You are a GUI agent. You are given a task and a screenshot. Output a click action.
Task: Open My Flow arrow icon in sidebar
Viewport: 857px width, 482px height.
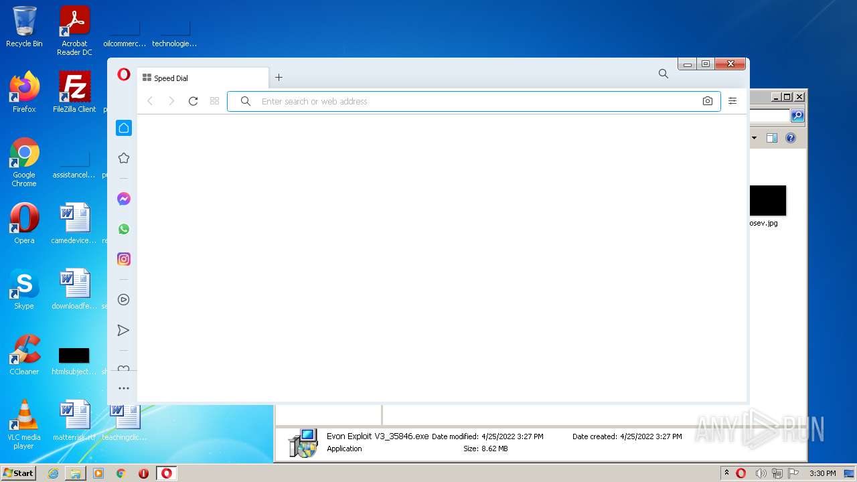pyautogui.click(x=124, y=330)
